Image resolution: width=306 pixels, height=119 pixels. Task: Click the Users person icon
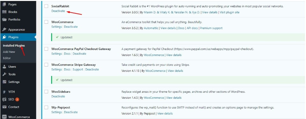pos(4,67)
